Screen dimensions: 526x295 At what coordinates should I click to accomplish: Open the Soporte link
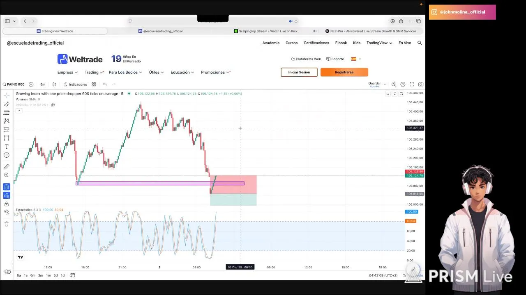(335, 59)
